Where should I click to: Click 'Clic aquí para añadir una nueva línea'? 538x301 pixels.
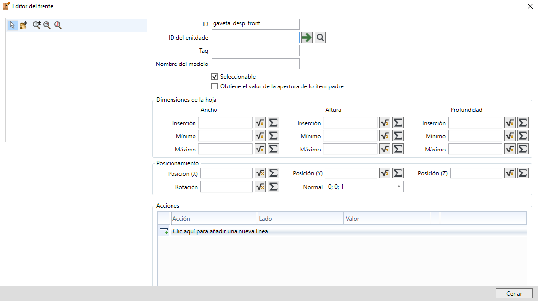[220, 231]
